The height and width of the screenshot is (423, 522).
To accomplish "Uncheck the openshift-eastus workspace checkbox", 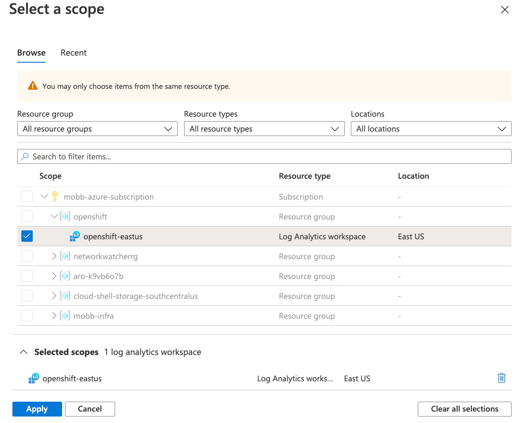I will (26, 236).
